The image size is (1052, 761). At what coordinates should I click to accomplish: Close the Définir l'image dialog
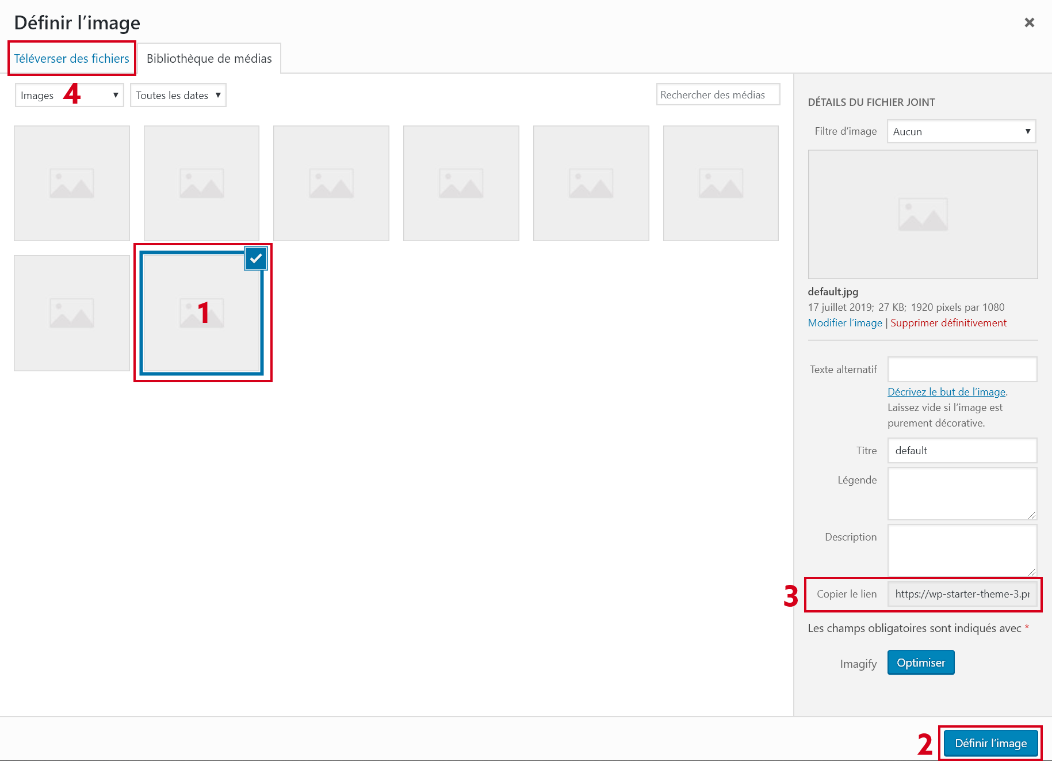coord(1029,22)
